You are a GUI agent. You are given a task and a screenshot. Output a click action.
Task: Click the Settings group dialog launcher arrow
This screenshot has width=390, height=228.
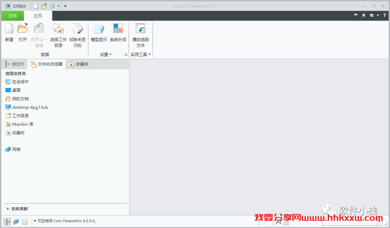click(x=126, y=55)
